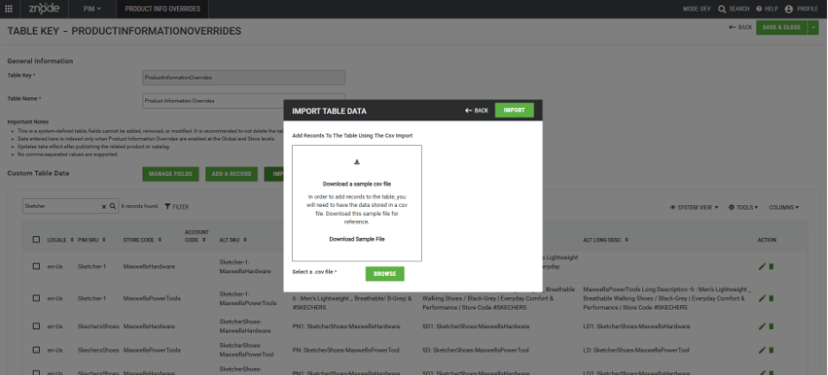The height and width of the screenshot is (375, 828).
Task: Check the Sketcher-1 MaxwellsPowerTools row checkbox
Action: pos(36,298)
